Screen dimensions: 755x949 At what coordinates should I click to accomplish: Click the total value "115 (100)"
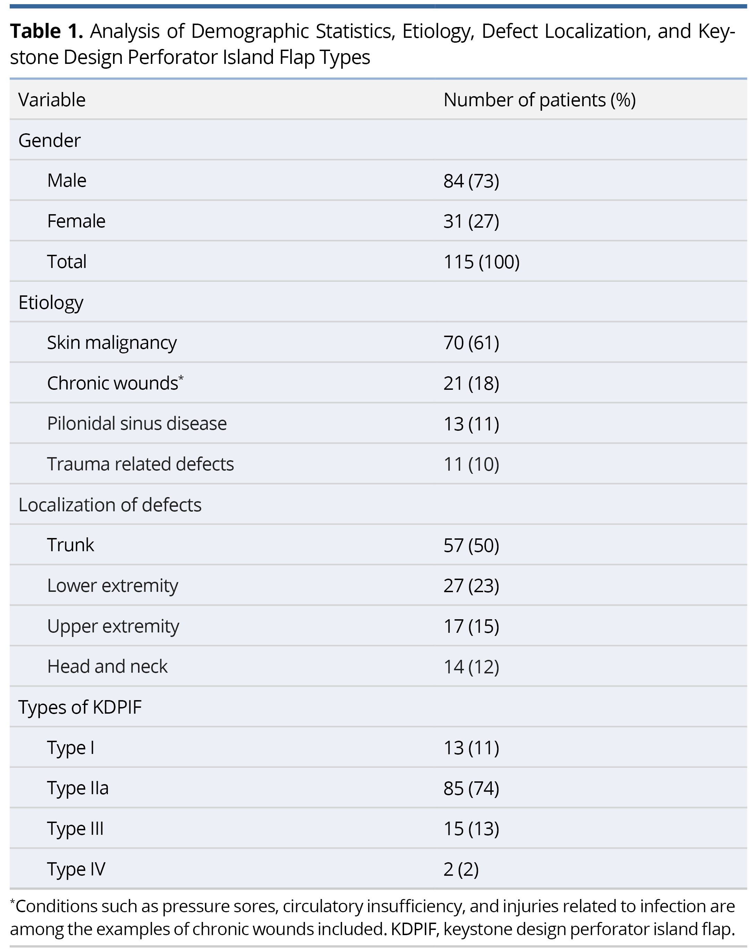(481, 262)
